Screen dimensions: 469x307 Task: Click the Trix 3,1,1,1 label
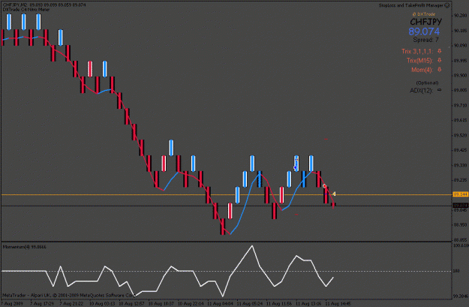tap(417, 52)
